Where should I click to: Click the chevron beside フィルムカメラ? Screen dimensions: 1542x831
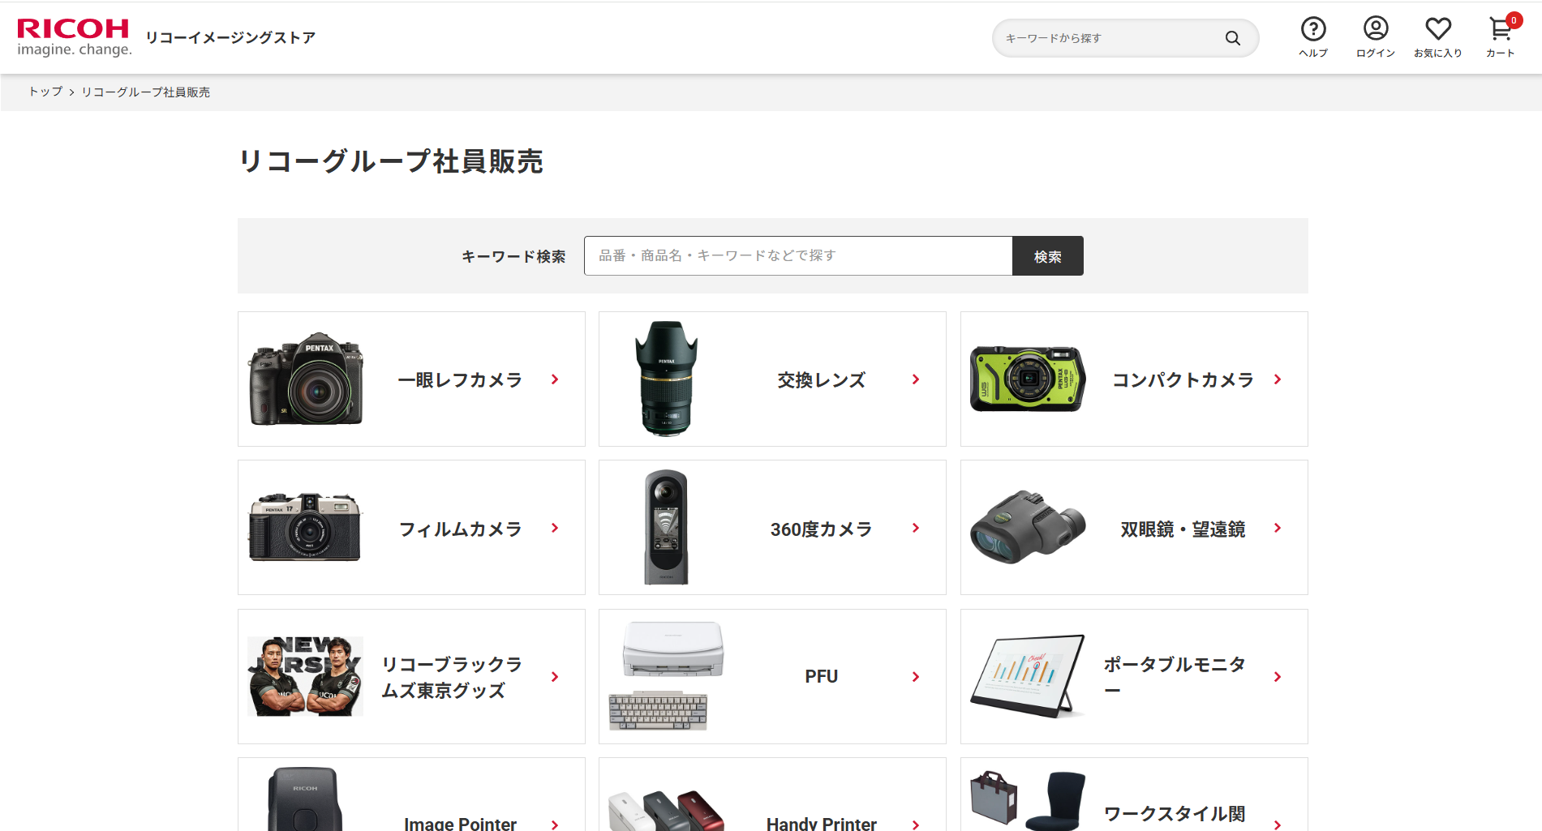(555, 528)
